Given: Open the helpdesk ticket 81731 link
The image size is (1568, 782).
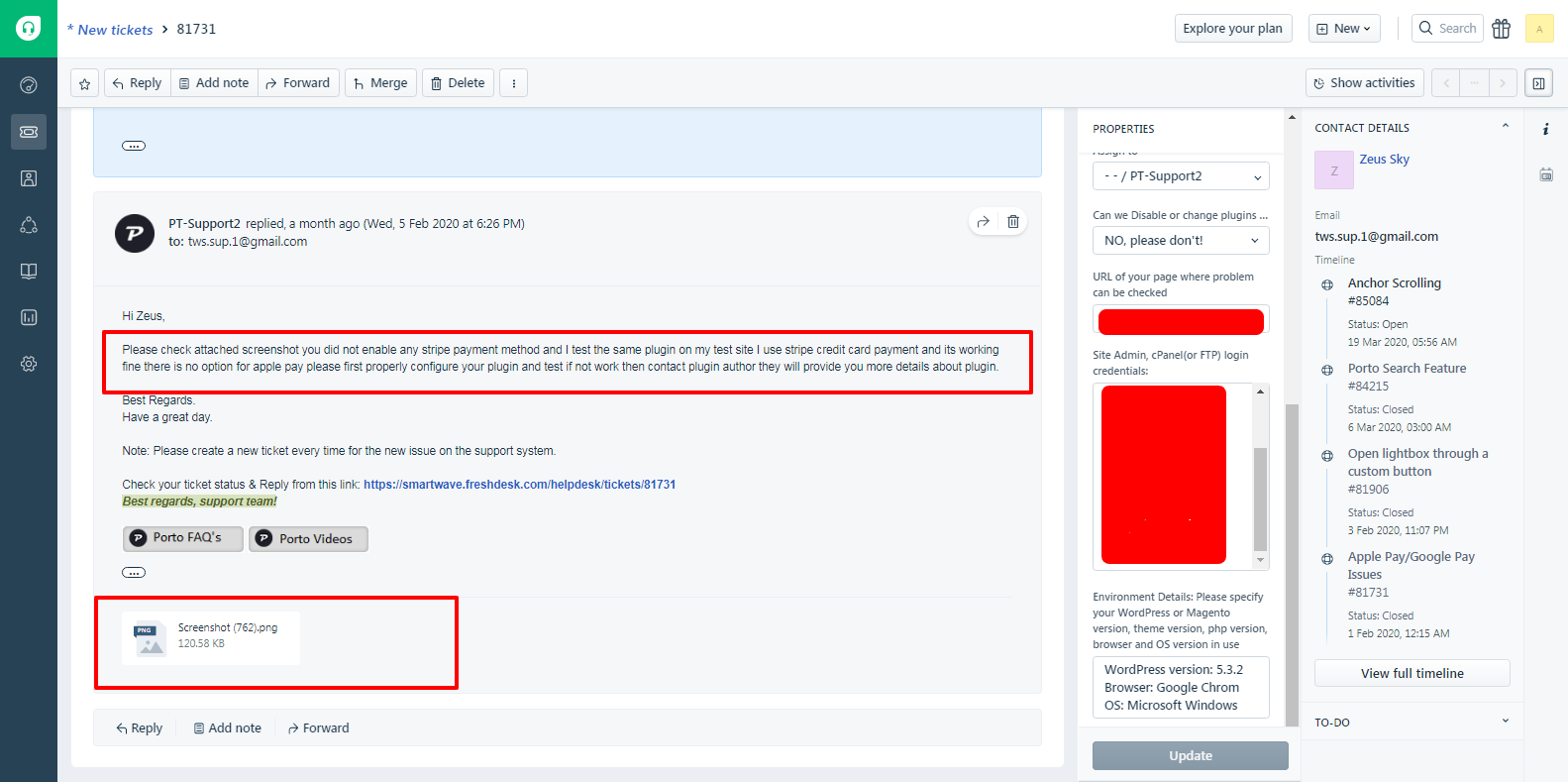Looking at the screenshot, I should tap(519, 485).
